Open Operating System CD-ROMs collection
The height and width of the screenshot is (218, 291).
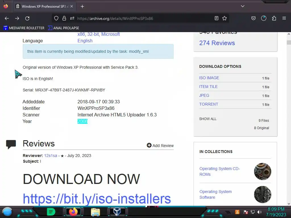tap(220, 171)
